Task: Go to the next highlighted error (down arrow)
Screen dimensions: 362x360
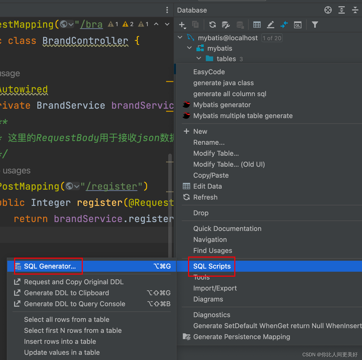Action: click(167, 24)
